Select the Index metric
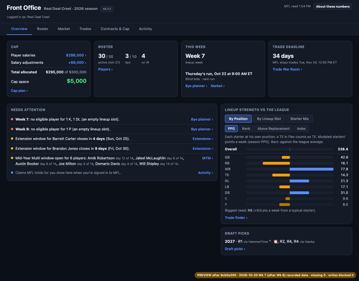 point(302,129)
